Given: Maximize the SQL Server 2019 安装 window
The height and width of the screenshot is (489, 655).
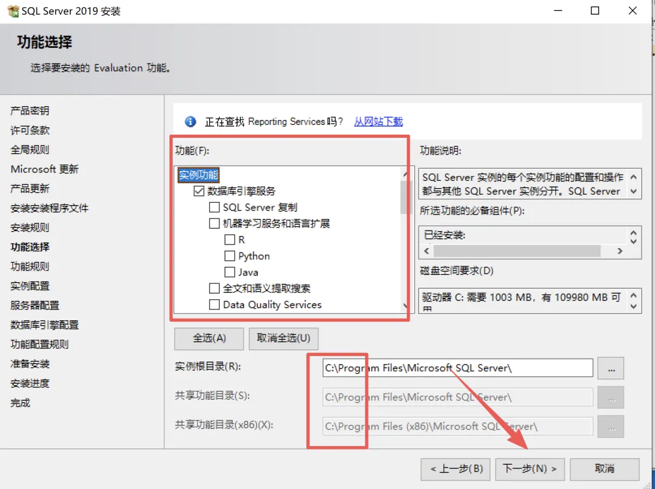Looking at the screenshot, I should point(596,11).
